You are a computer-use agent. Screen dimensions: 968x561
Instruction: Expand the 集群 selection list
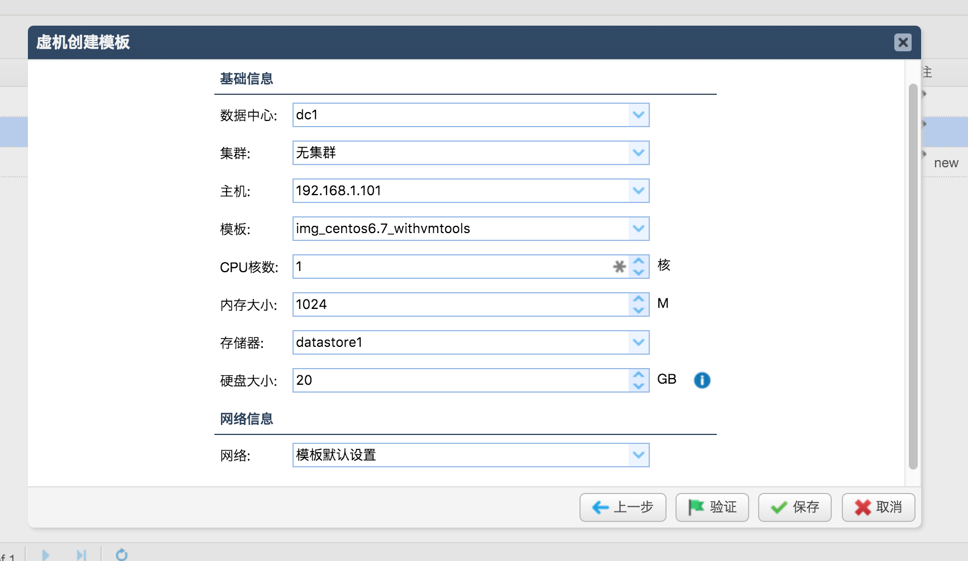pyautogui.click(x=638, y=152)
